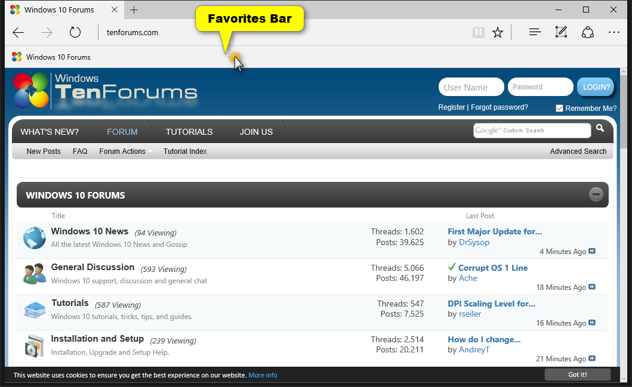Dismiss cookie notice with Got it!
The height and width of the screenshot is (387, 632).
(x=578, y=374)
